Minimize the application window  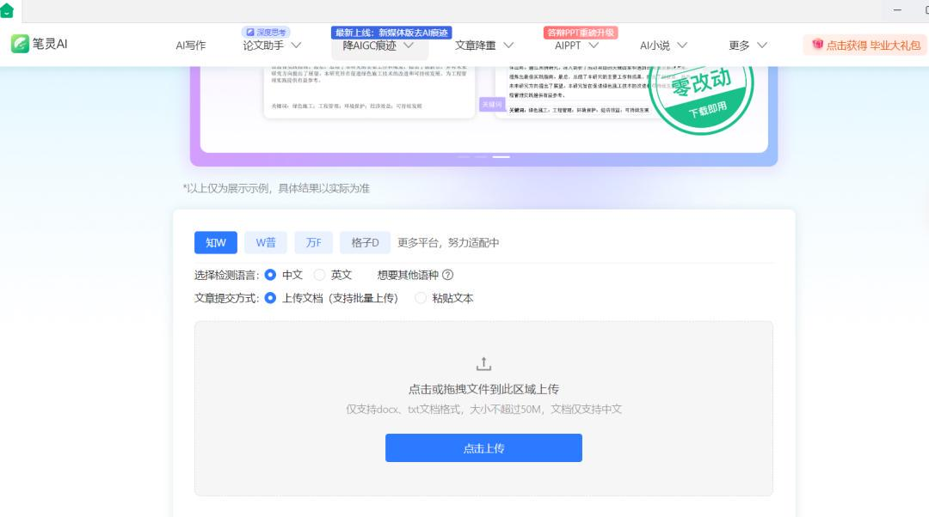tap(897, 10)
